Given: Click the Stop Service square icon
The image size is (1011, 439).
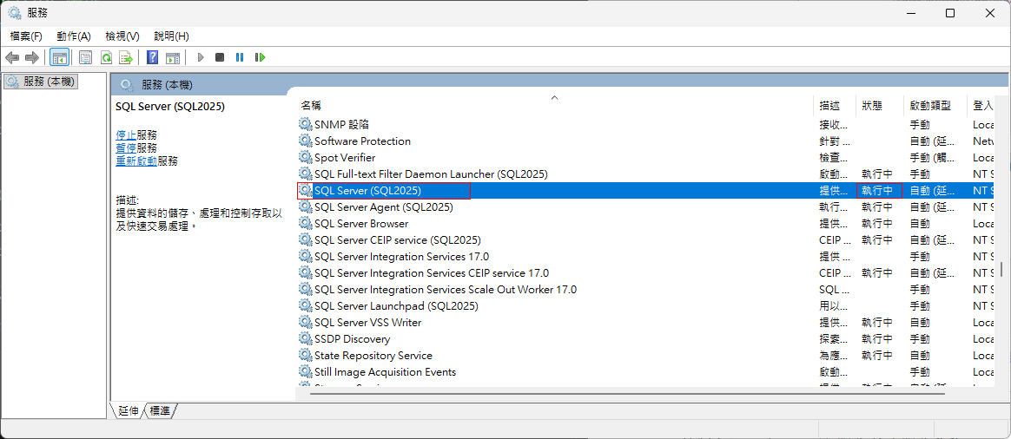Looking at the screenshot, I should [x=220, y=58].
